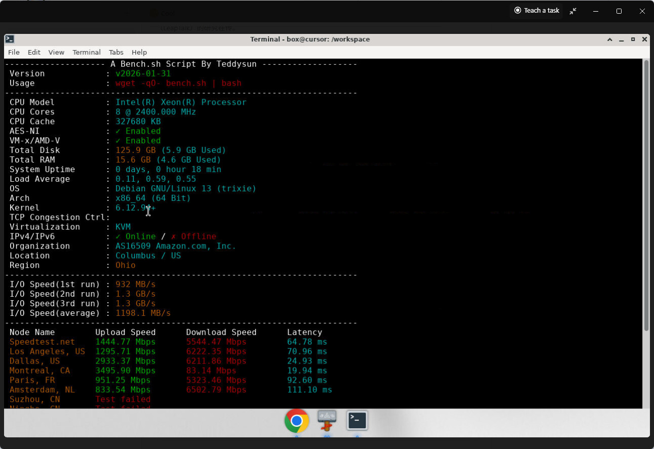Open the Edit menu
The image size is (654, 449).
click(x=34, y=52)
